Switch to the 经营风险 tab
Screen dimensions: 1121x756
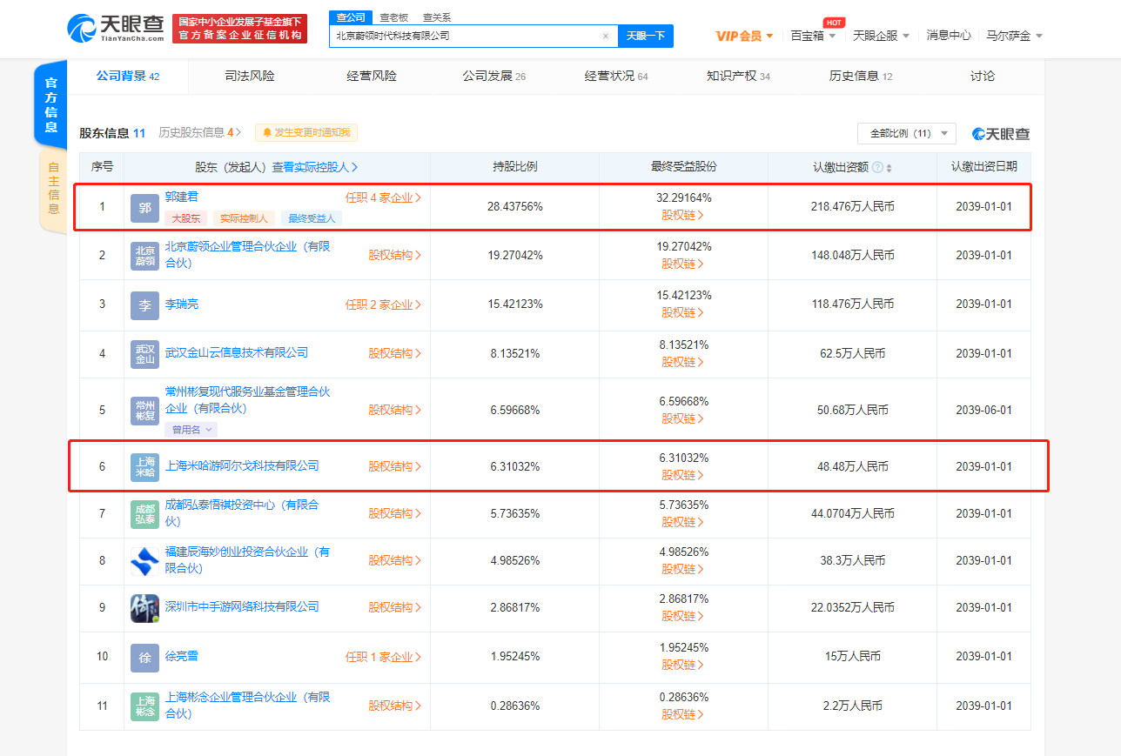(372, 77)
